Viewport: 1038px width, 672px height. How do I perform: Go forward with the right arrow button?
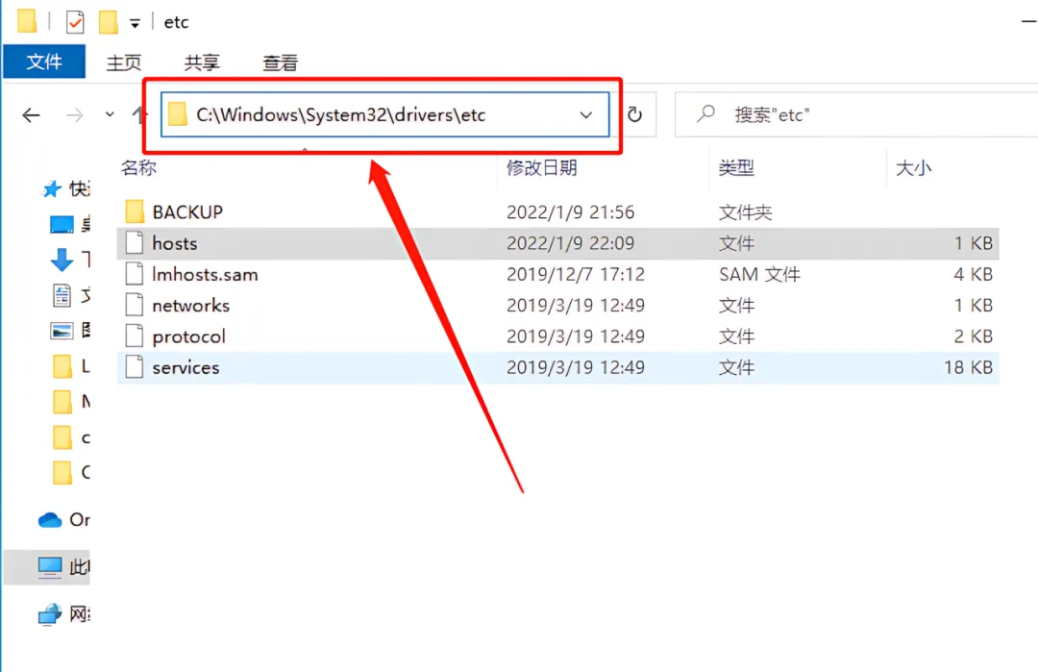pyautogui.click(x=74, y=115)
